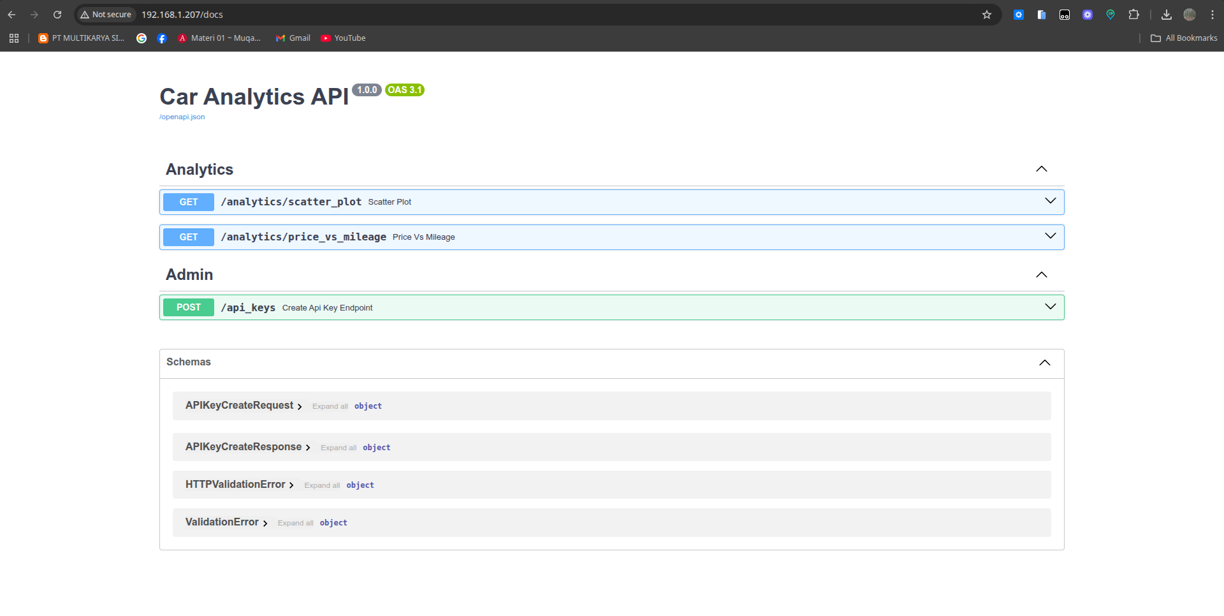
Task: Open the extensions puzzle icon
Action: 1133,15
